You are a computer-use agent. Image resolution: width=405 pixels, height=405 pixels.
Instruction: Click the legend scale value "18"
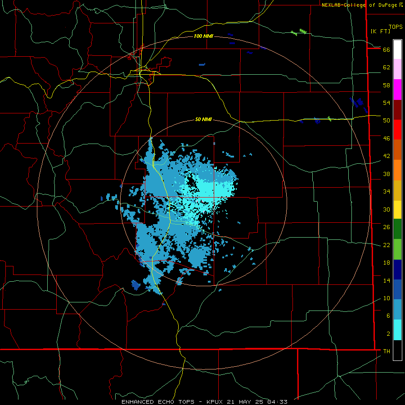pyautogui.click(x=387, y=263)
